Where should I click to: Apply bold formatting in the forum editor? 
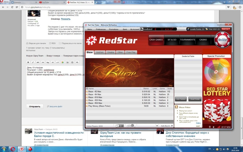coord(28,62)
